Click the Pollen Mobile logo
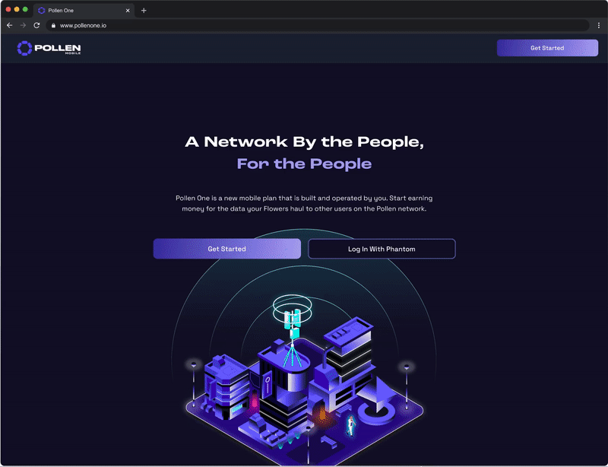Viewport: 608px width, 467px height. (x=49, y=48)
